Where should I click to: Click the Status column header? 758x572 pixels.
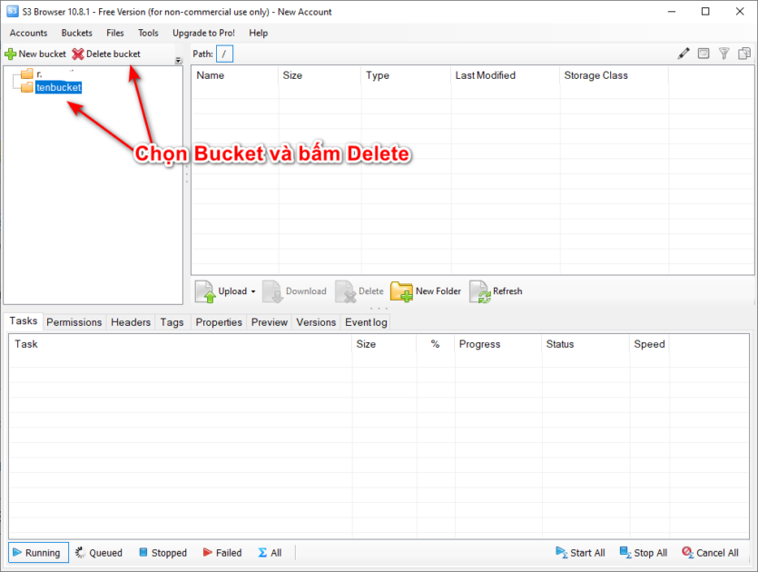(586, 344)
